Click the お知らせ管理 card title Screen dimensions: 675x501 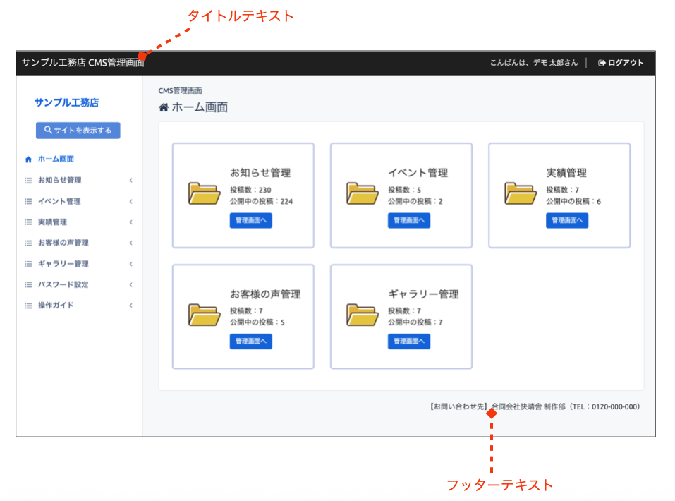260,173
